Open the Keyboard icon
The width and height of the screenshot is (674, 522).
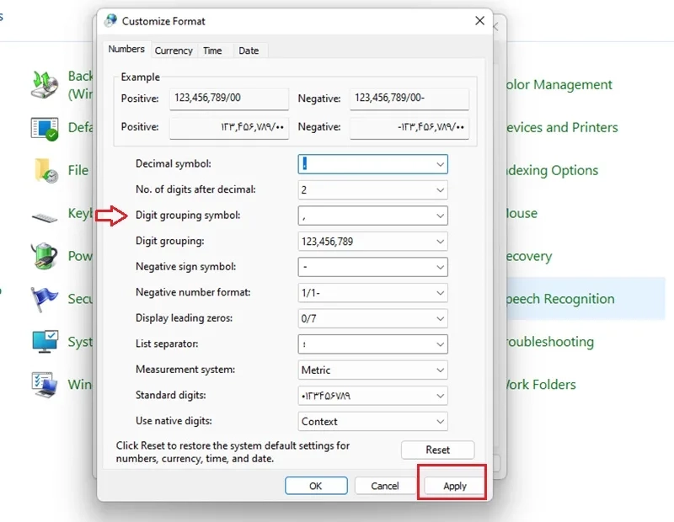(45, 218)
